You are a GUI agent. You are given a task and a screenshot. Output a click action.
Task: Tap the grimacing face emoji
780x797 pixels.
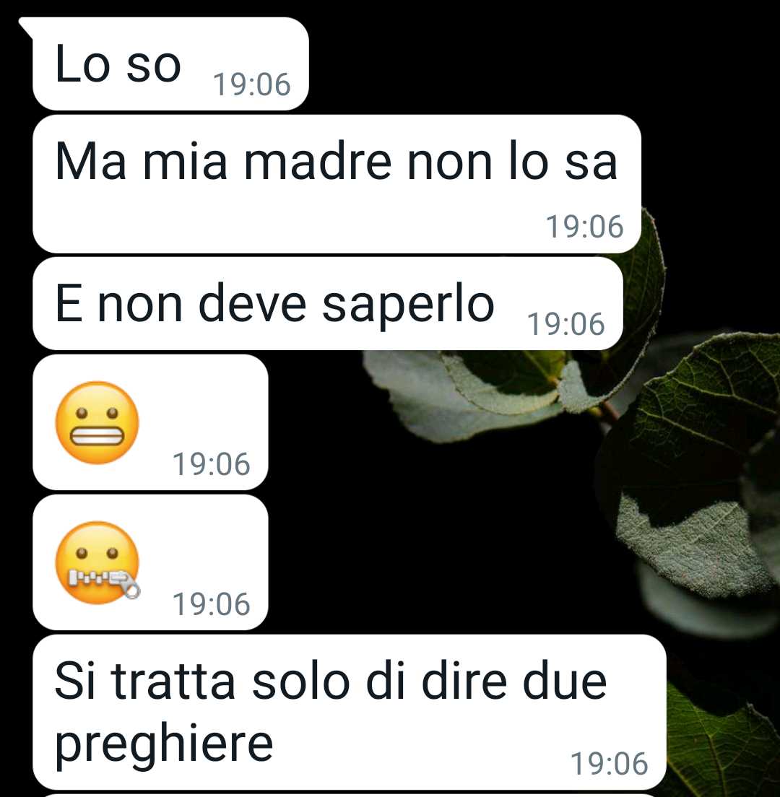coord(97,422)
